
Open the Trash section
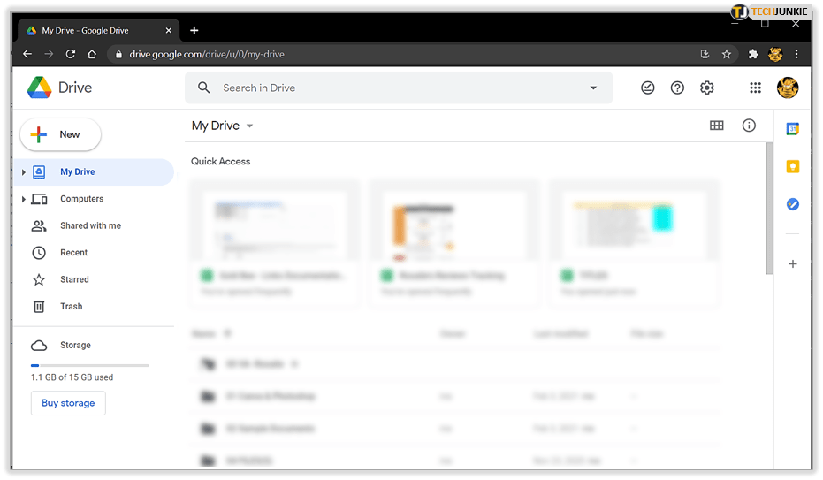pyautogui.click(x=71, y=306)
